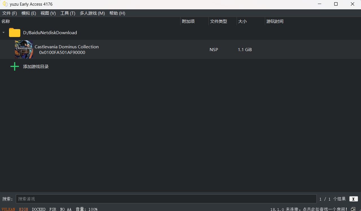
Task: Click the NSP file type cell
Action: point(214,50)
